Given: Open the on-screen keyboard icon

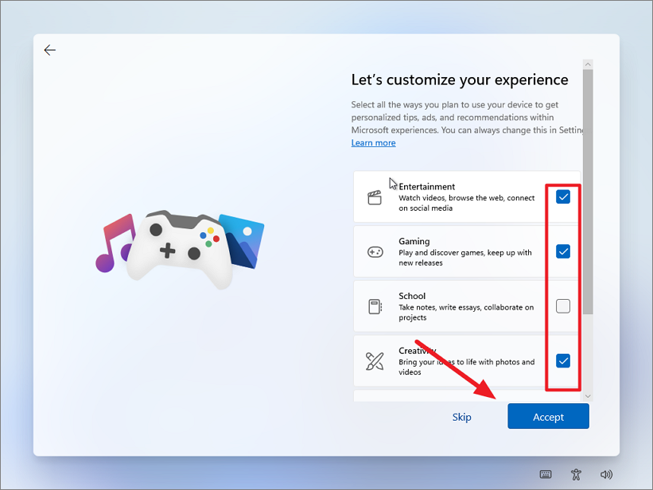Looking at the screenshot, I should click(x=546, y=474).
